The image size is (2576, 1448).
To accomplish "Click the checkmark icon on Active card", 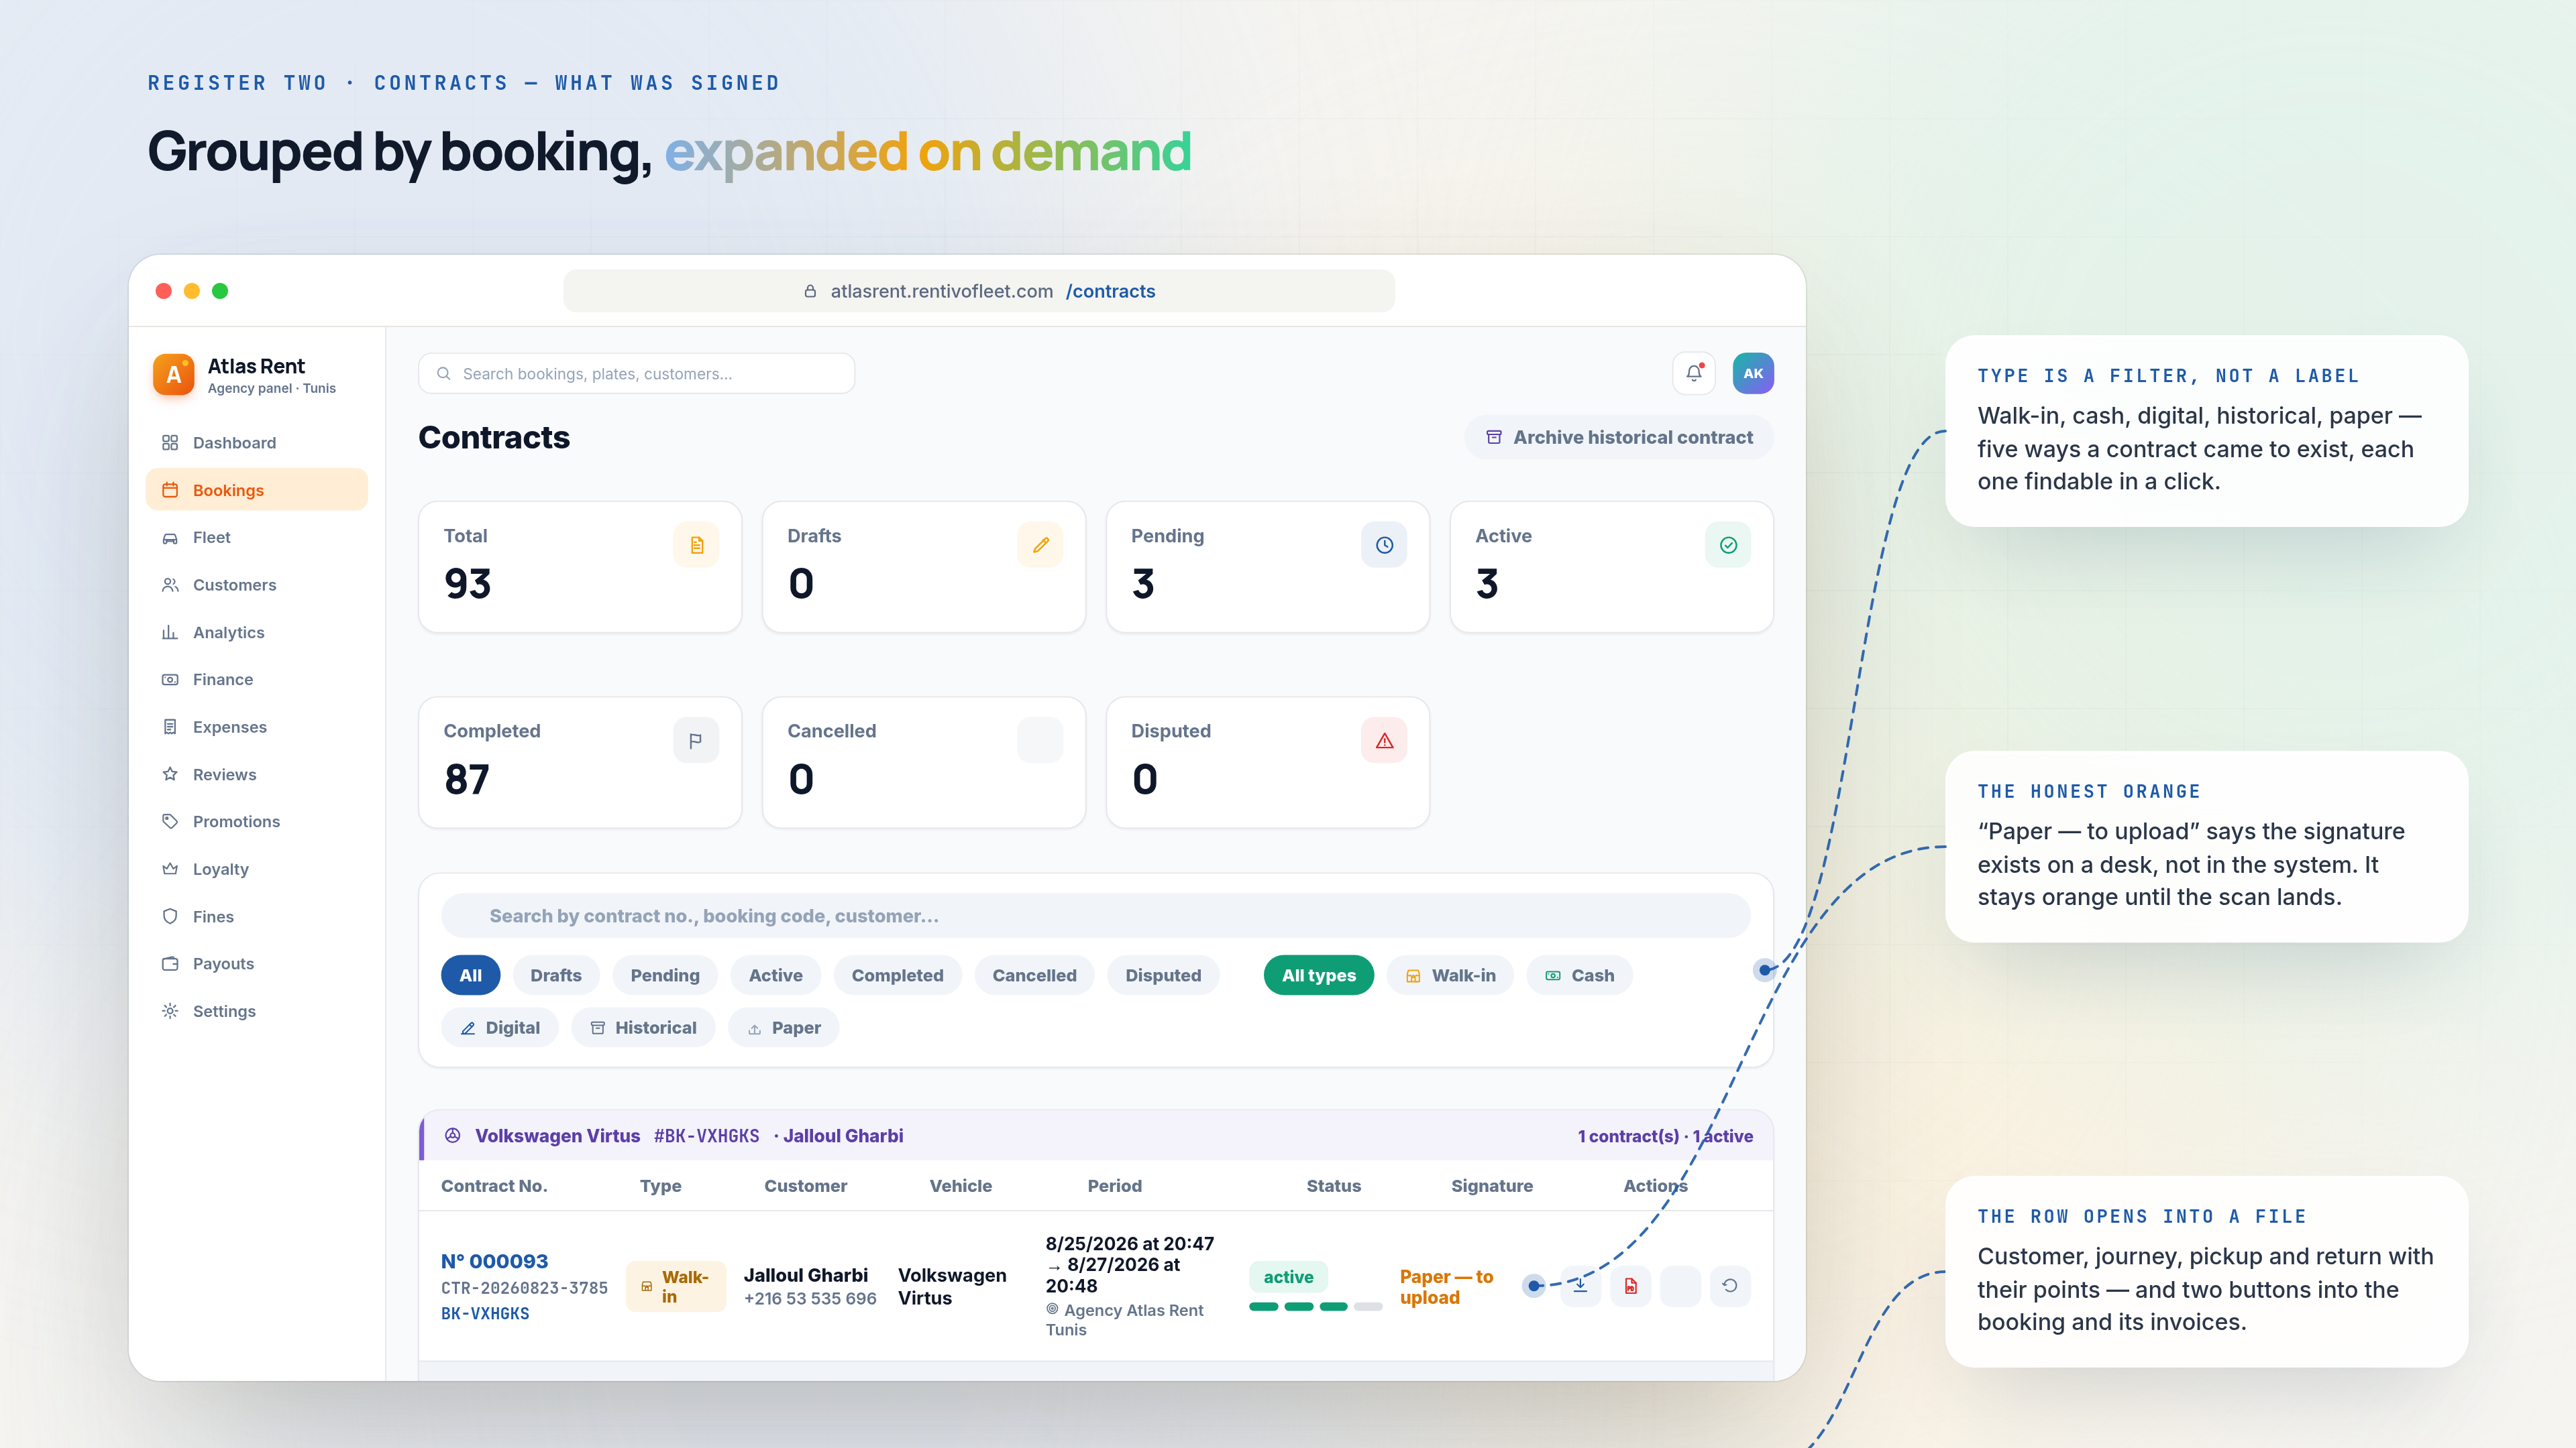I will click(x=1728, y=544).
